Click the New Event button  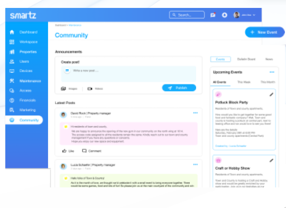point(265,32)
